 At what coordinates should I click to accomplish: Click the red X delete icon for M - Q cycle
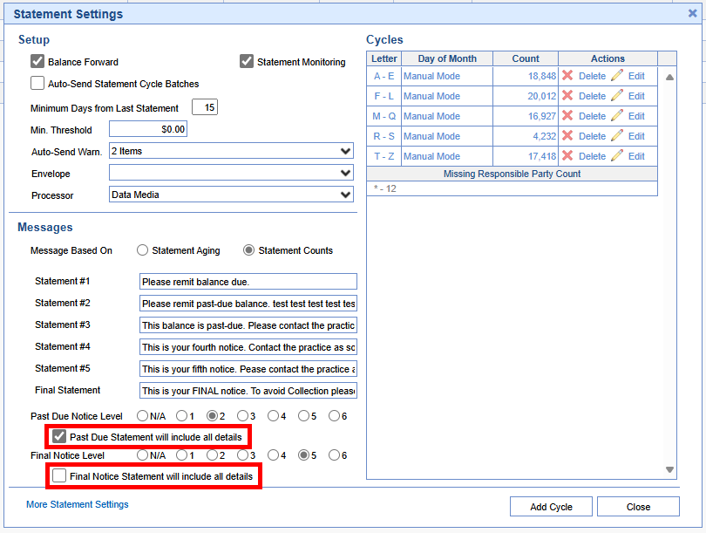567,115
